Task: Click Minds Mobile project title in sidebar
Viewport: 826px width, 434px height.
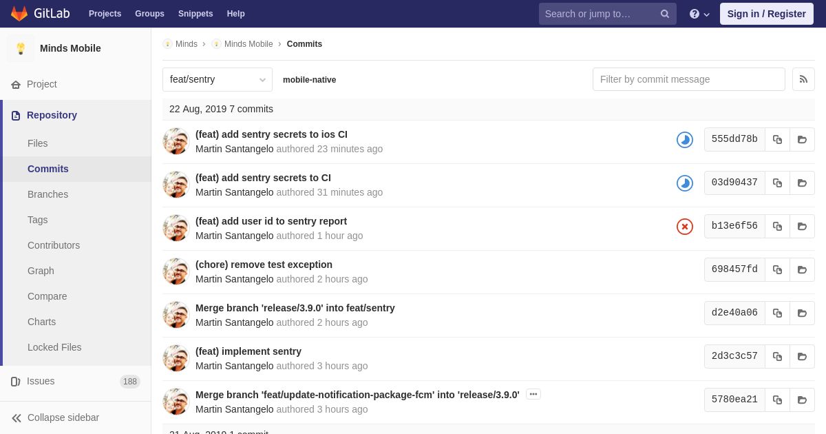Action: pyautogui.click(x=70, y=48)
